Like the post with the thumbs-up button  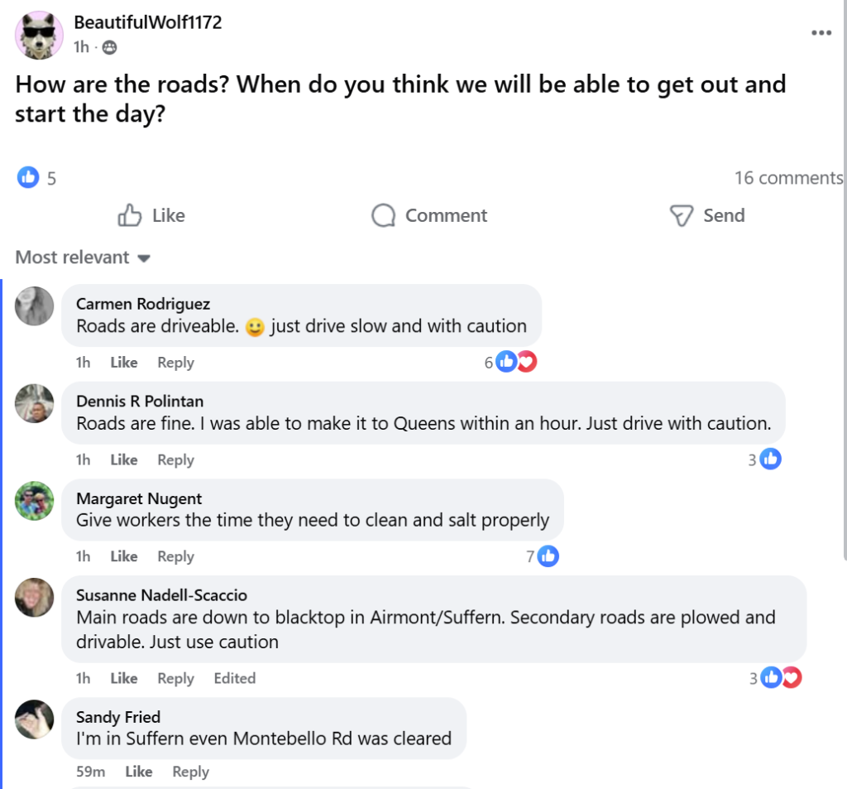tap(151, 216)
